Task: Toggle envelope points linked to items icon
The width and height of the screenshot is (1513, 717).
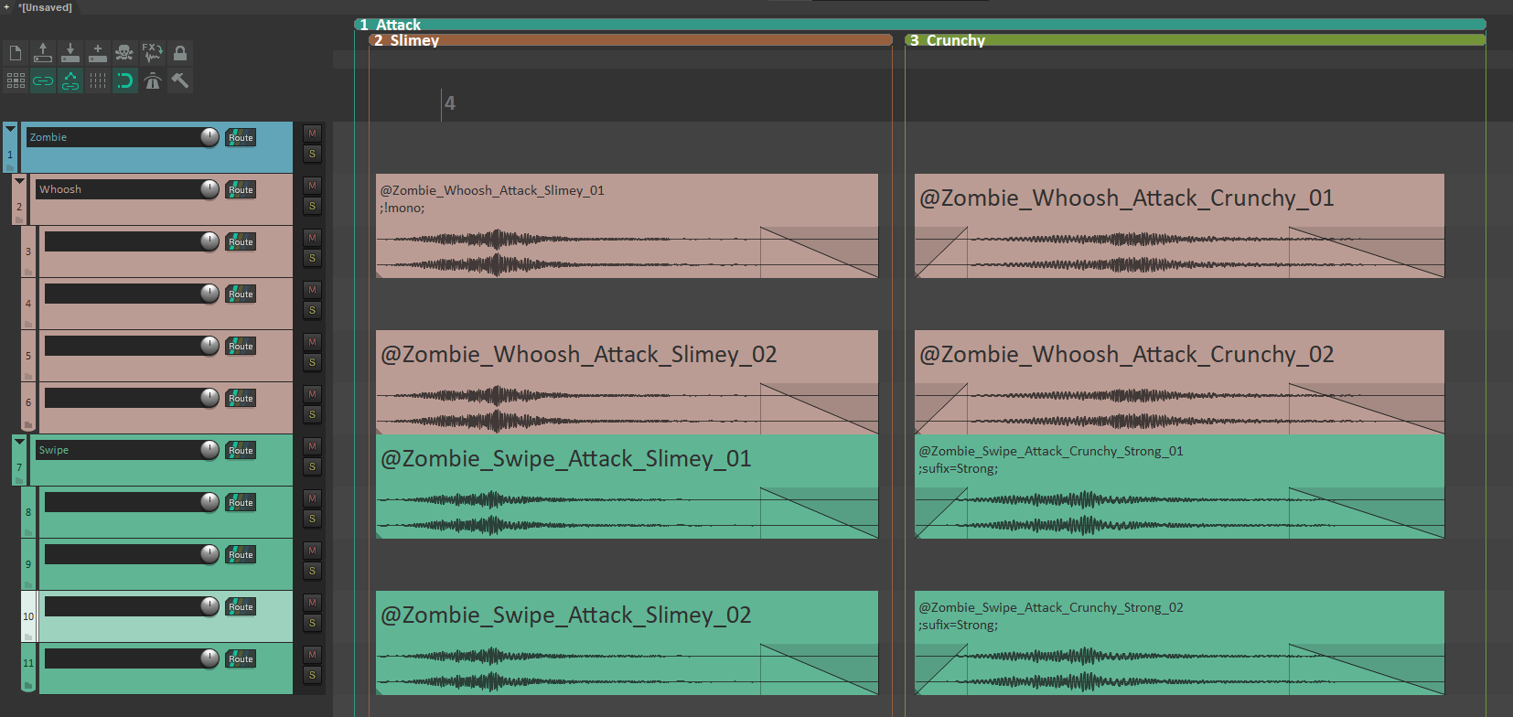Action: [x=70, y=80]
